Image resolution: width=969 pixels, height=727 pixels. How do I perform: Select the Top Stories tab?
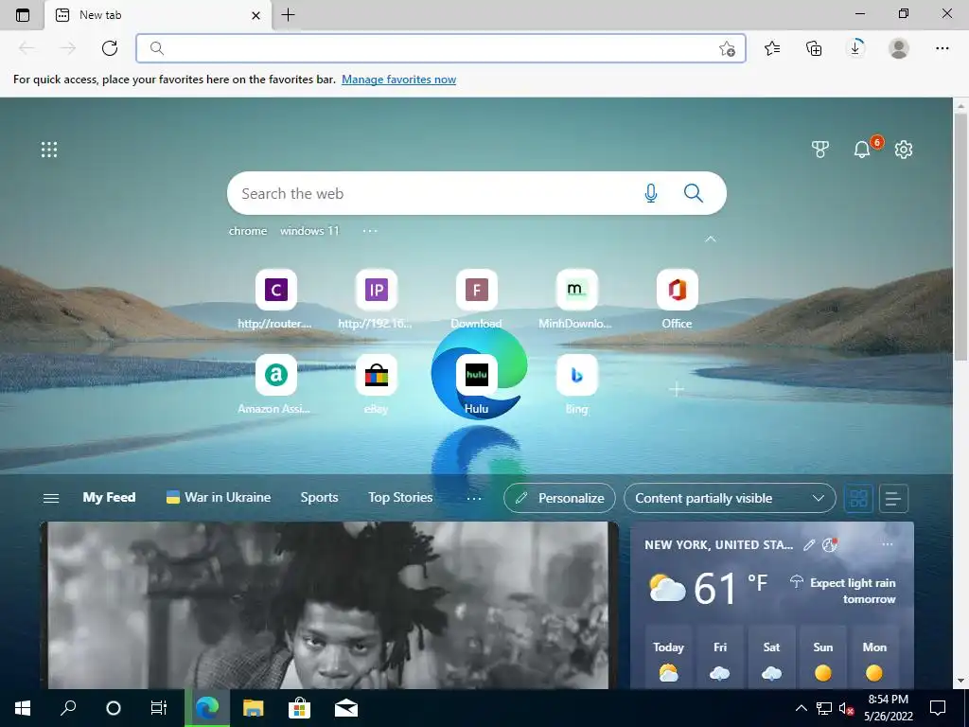point(400,498)
